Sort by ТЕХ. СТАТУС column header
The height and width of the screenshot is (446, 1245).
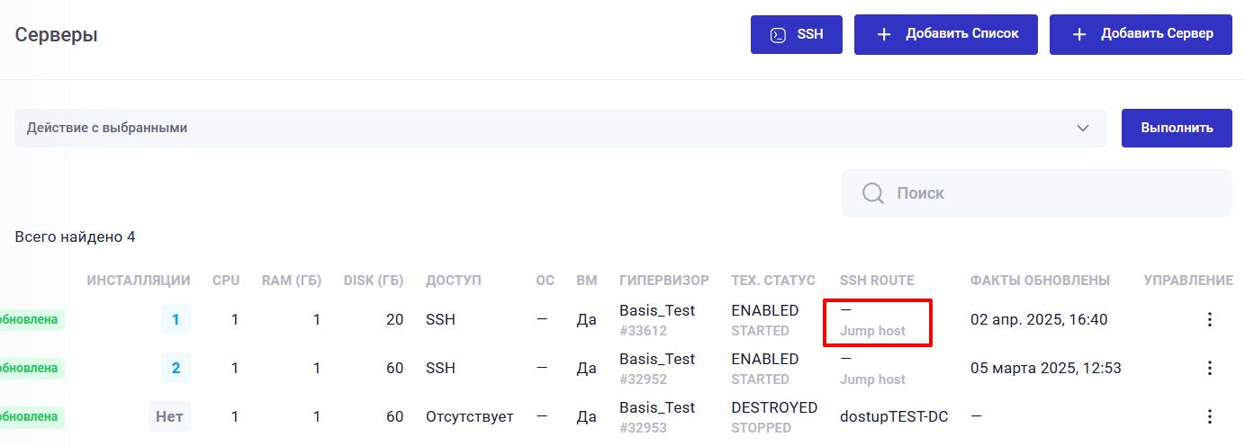click(772, 281)
